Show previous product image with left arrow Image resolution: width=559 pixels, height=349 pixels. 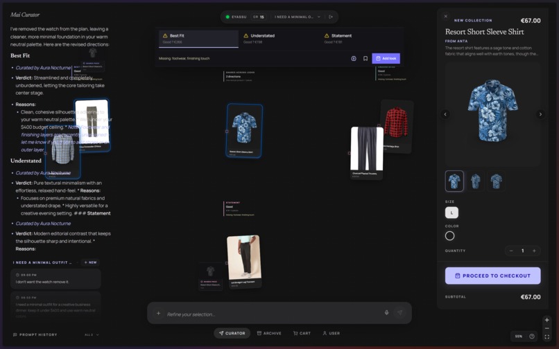coord(445,114)
